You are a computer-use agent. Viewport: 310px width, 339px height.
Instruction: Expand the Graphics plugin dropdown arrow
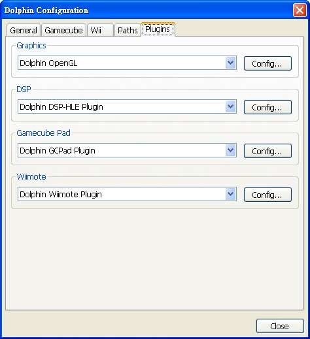[x=231, y=63]
